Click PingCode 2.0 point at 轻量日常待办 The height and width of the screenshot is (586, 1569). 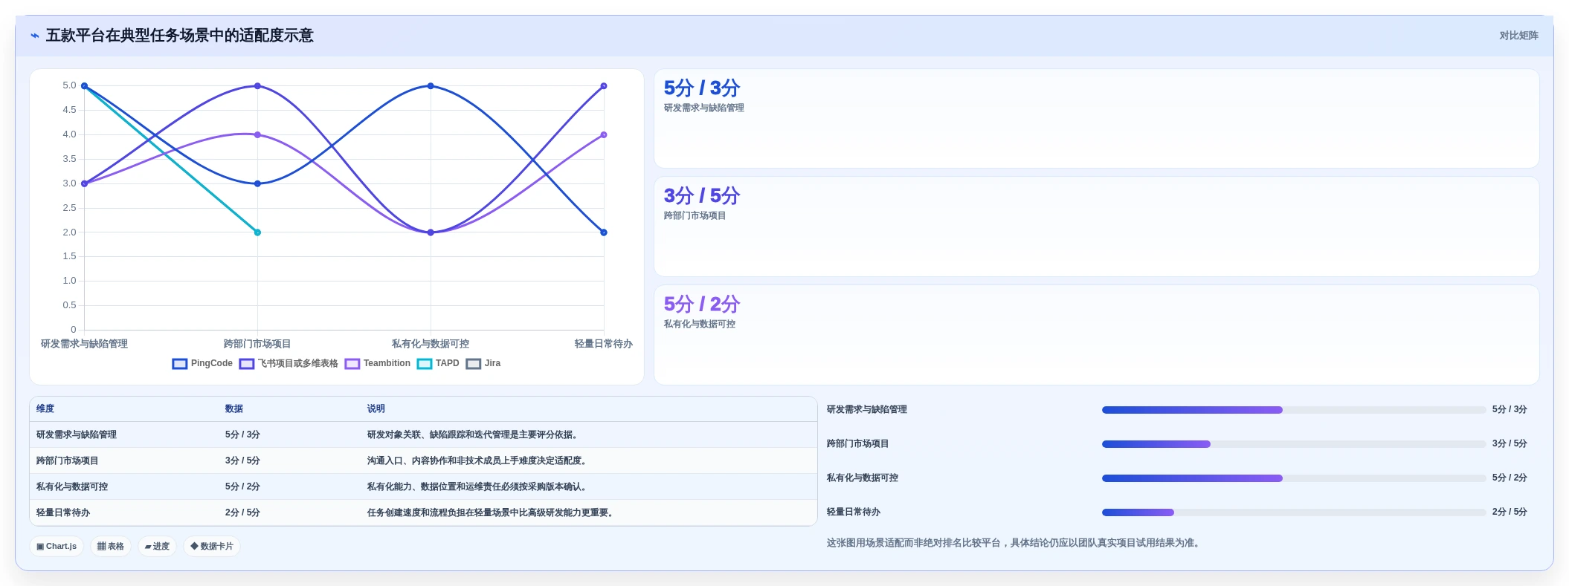(x=604, y=232)
